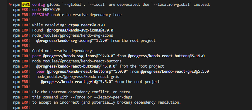Click the node_modules/@progress/kendo-react-grid path

tap(78, 76)
